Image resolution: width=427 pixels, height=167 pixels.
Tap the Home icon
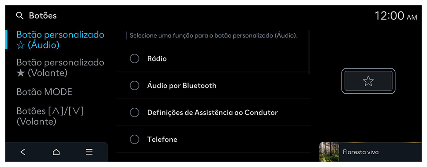[56, 152]
